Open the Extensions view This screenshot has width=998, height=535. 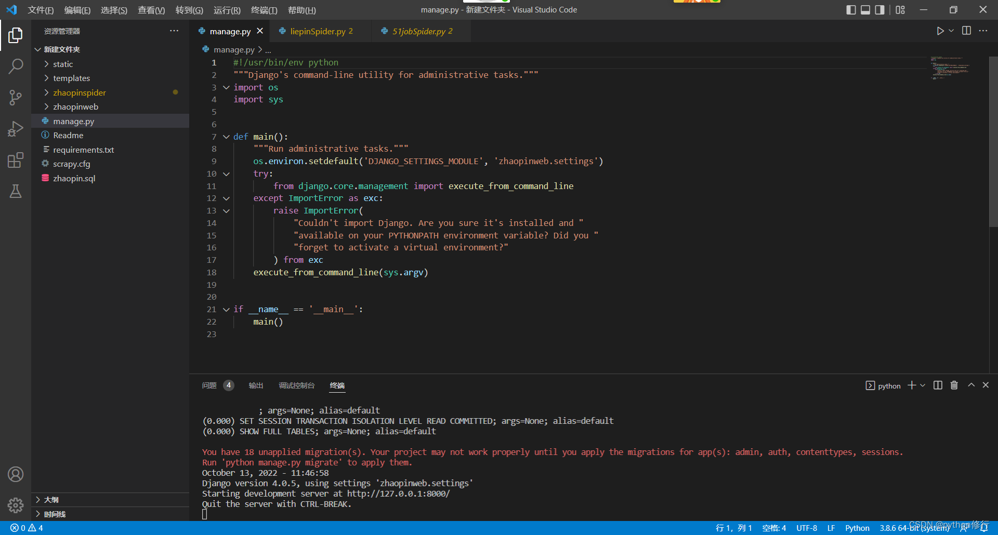pos(16,160)
